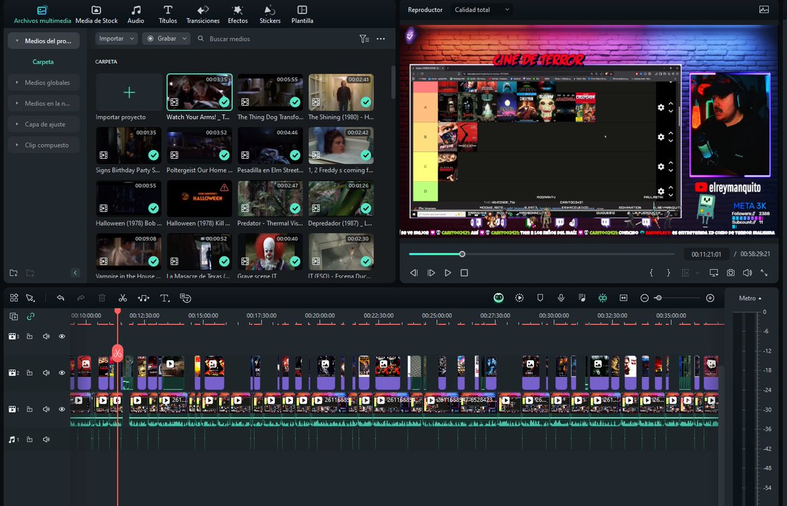
Task: Open the Efectos tab
Action: [238, 14]
